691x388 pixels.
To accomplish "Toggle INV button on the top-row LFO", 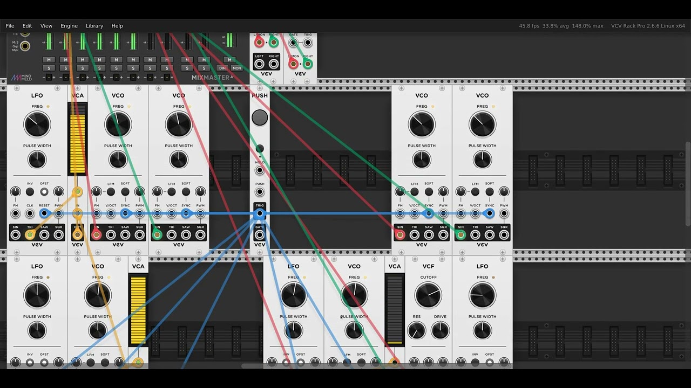I will pyautogui.click(x=30, y=192).
